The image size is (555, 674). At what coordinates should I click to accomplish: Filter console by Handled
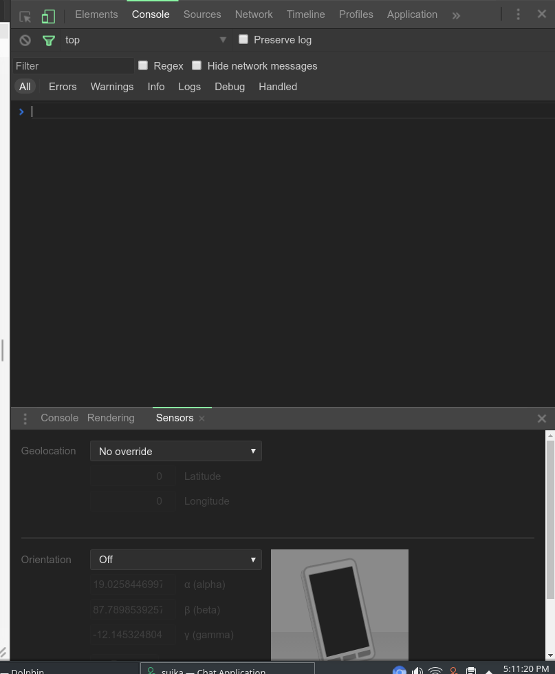point(278,86)
